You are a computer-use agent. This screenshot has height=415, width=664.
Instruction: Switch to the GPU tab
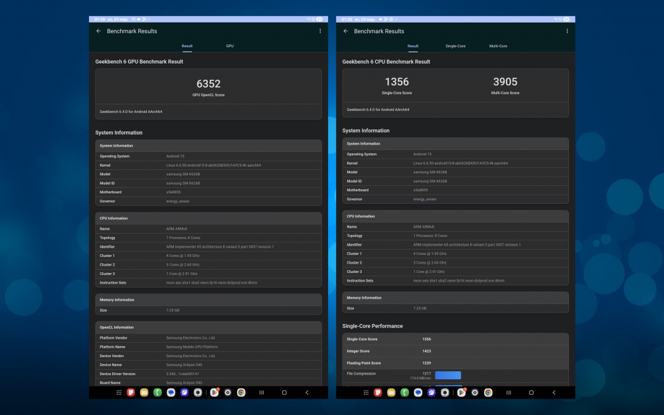[x=230, y=46]
